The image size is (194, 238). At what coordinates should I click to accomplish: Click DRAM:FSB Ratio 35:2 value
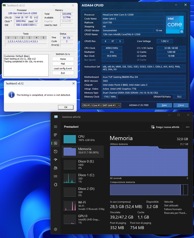pos(179,97)
